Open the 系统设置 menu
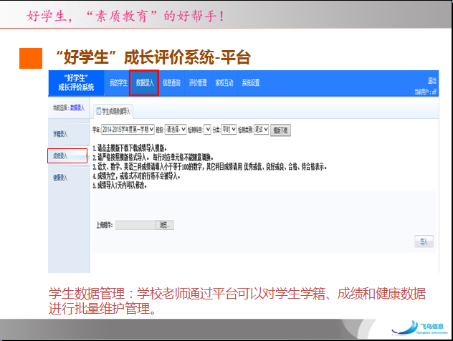Screen dimensions: 453x341 point(251,82)
